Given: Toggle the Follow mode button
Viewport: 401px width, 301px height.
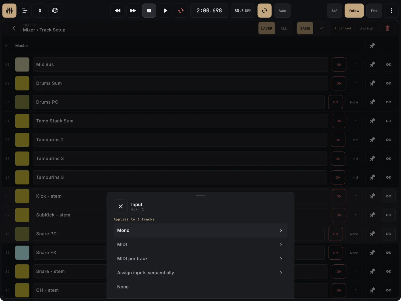Looking at the screenshot, I should [354, 11].
